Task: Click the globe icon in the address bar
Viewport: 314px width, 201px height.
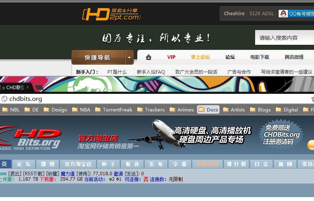Action: [4, 99]
